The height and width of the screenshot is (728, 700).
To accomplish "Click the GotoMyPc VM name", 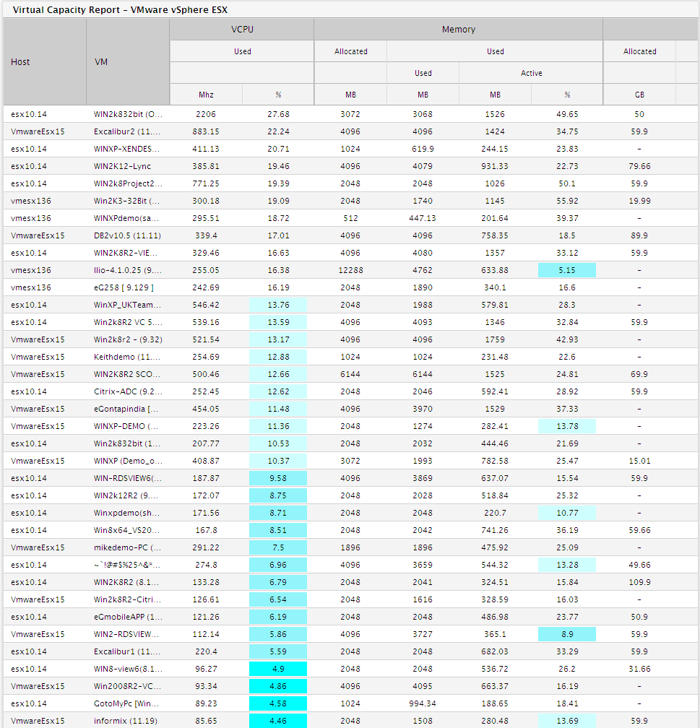I will [x=126, y=703].
